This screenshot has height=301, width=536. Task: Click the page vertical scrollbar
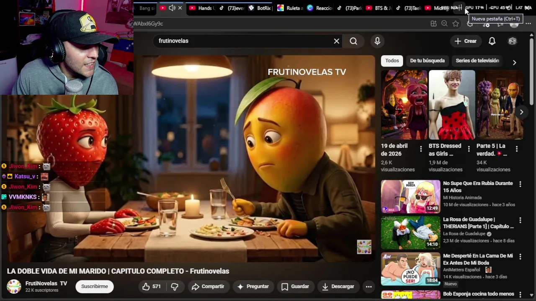pyautogui.click(x=532, y=71)
